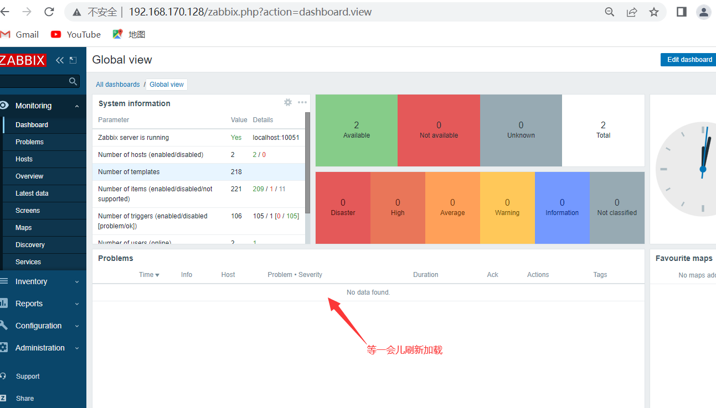
Task: Sort problems by the Time column
Action: [149, 275]
